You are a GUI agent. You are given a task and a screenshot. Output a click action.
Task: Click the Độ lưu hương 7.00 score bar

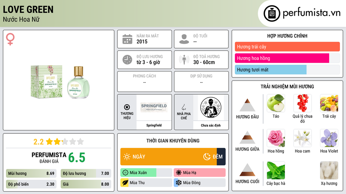[86, 173]
